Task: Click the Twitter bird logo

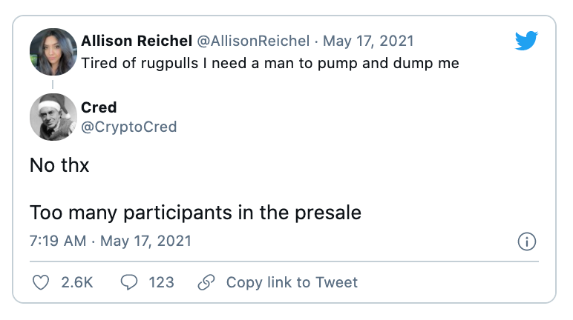Action: point(526,41)
